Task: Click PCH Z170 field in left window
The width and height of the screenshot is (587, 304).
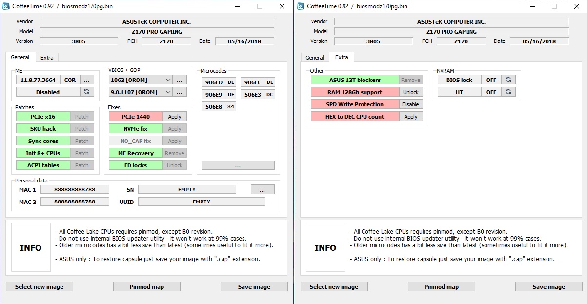Action: tap(166, 41)
